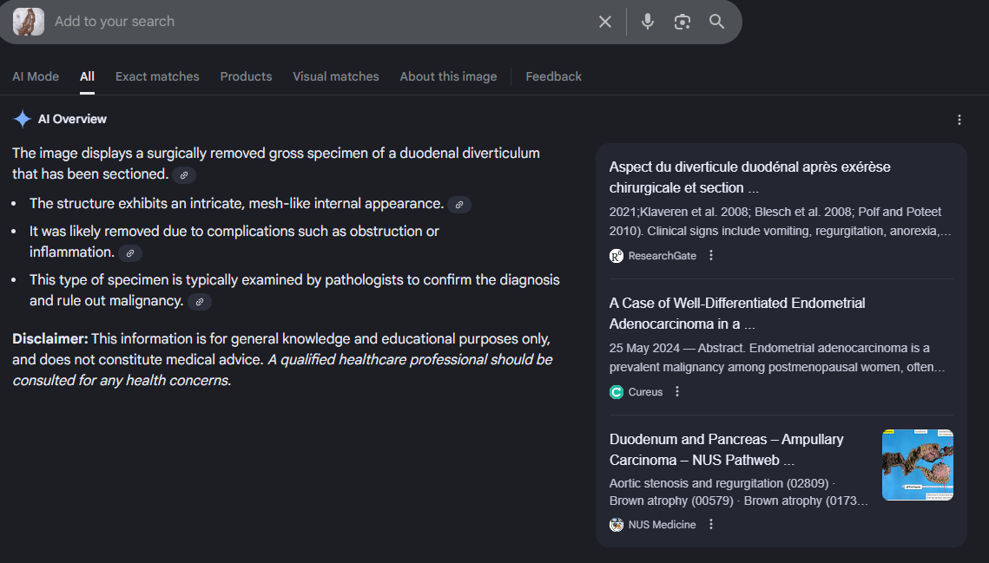This screenshot has height=563, width=989.
Task: Click the NUS Medicine source icon
Action: point(616,525)
